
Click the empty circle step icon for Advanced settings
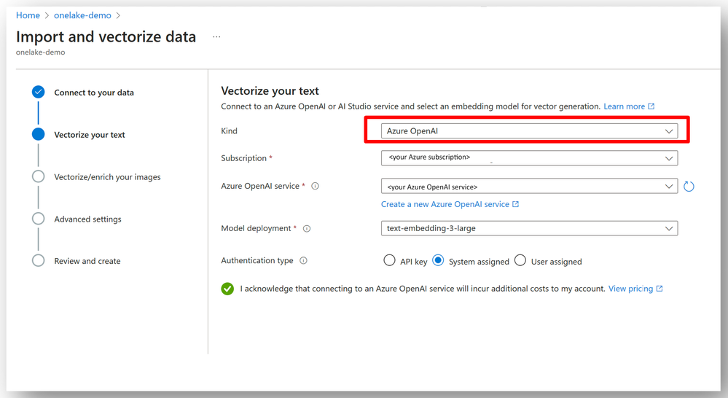(x=39, y=219)
